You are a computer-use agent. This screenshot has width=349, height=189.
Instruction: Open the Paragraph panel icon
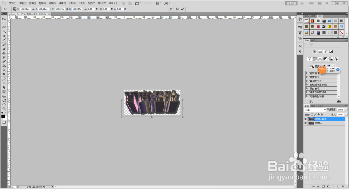(300, 52)
